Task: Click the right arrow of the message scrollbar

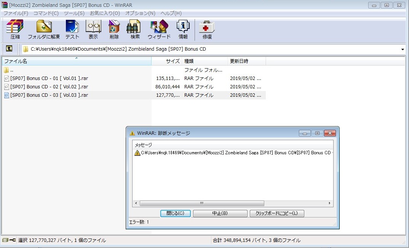Action: click(x=329, y=203)
